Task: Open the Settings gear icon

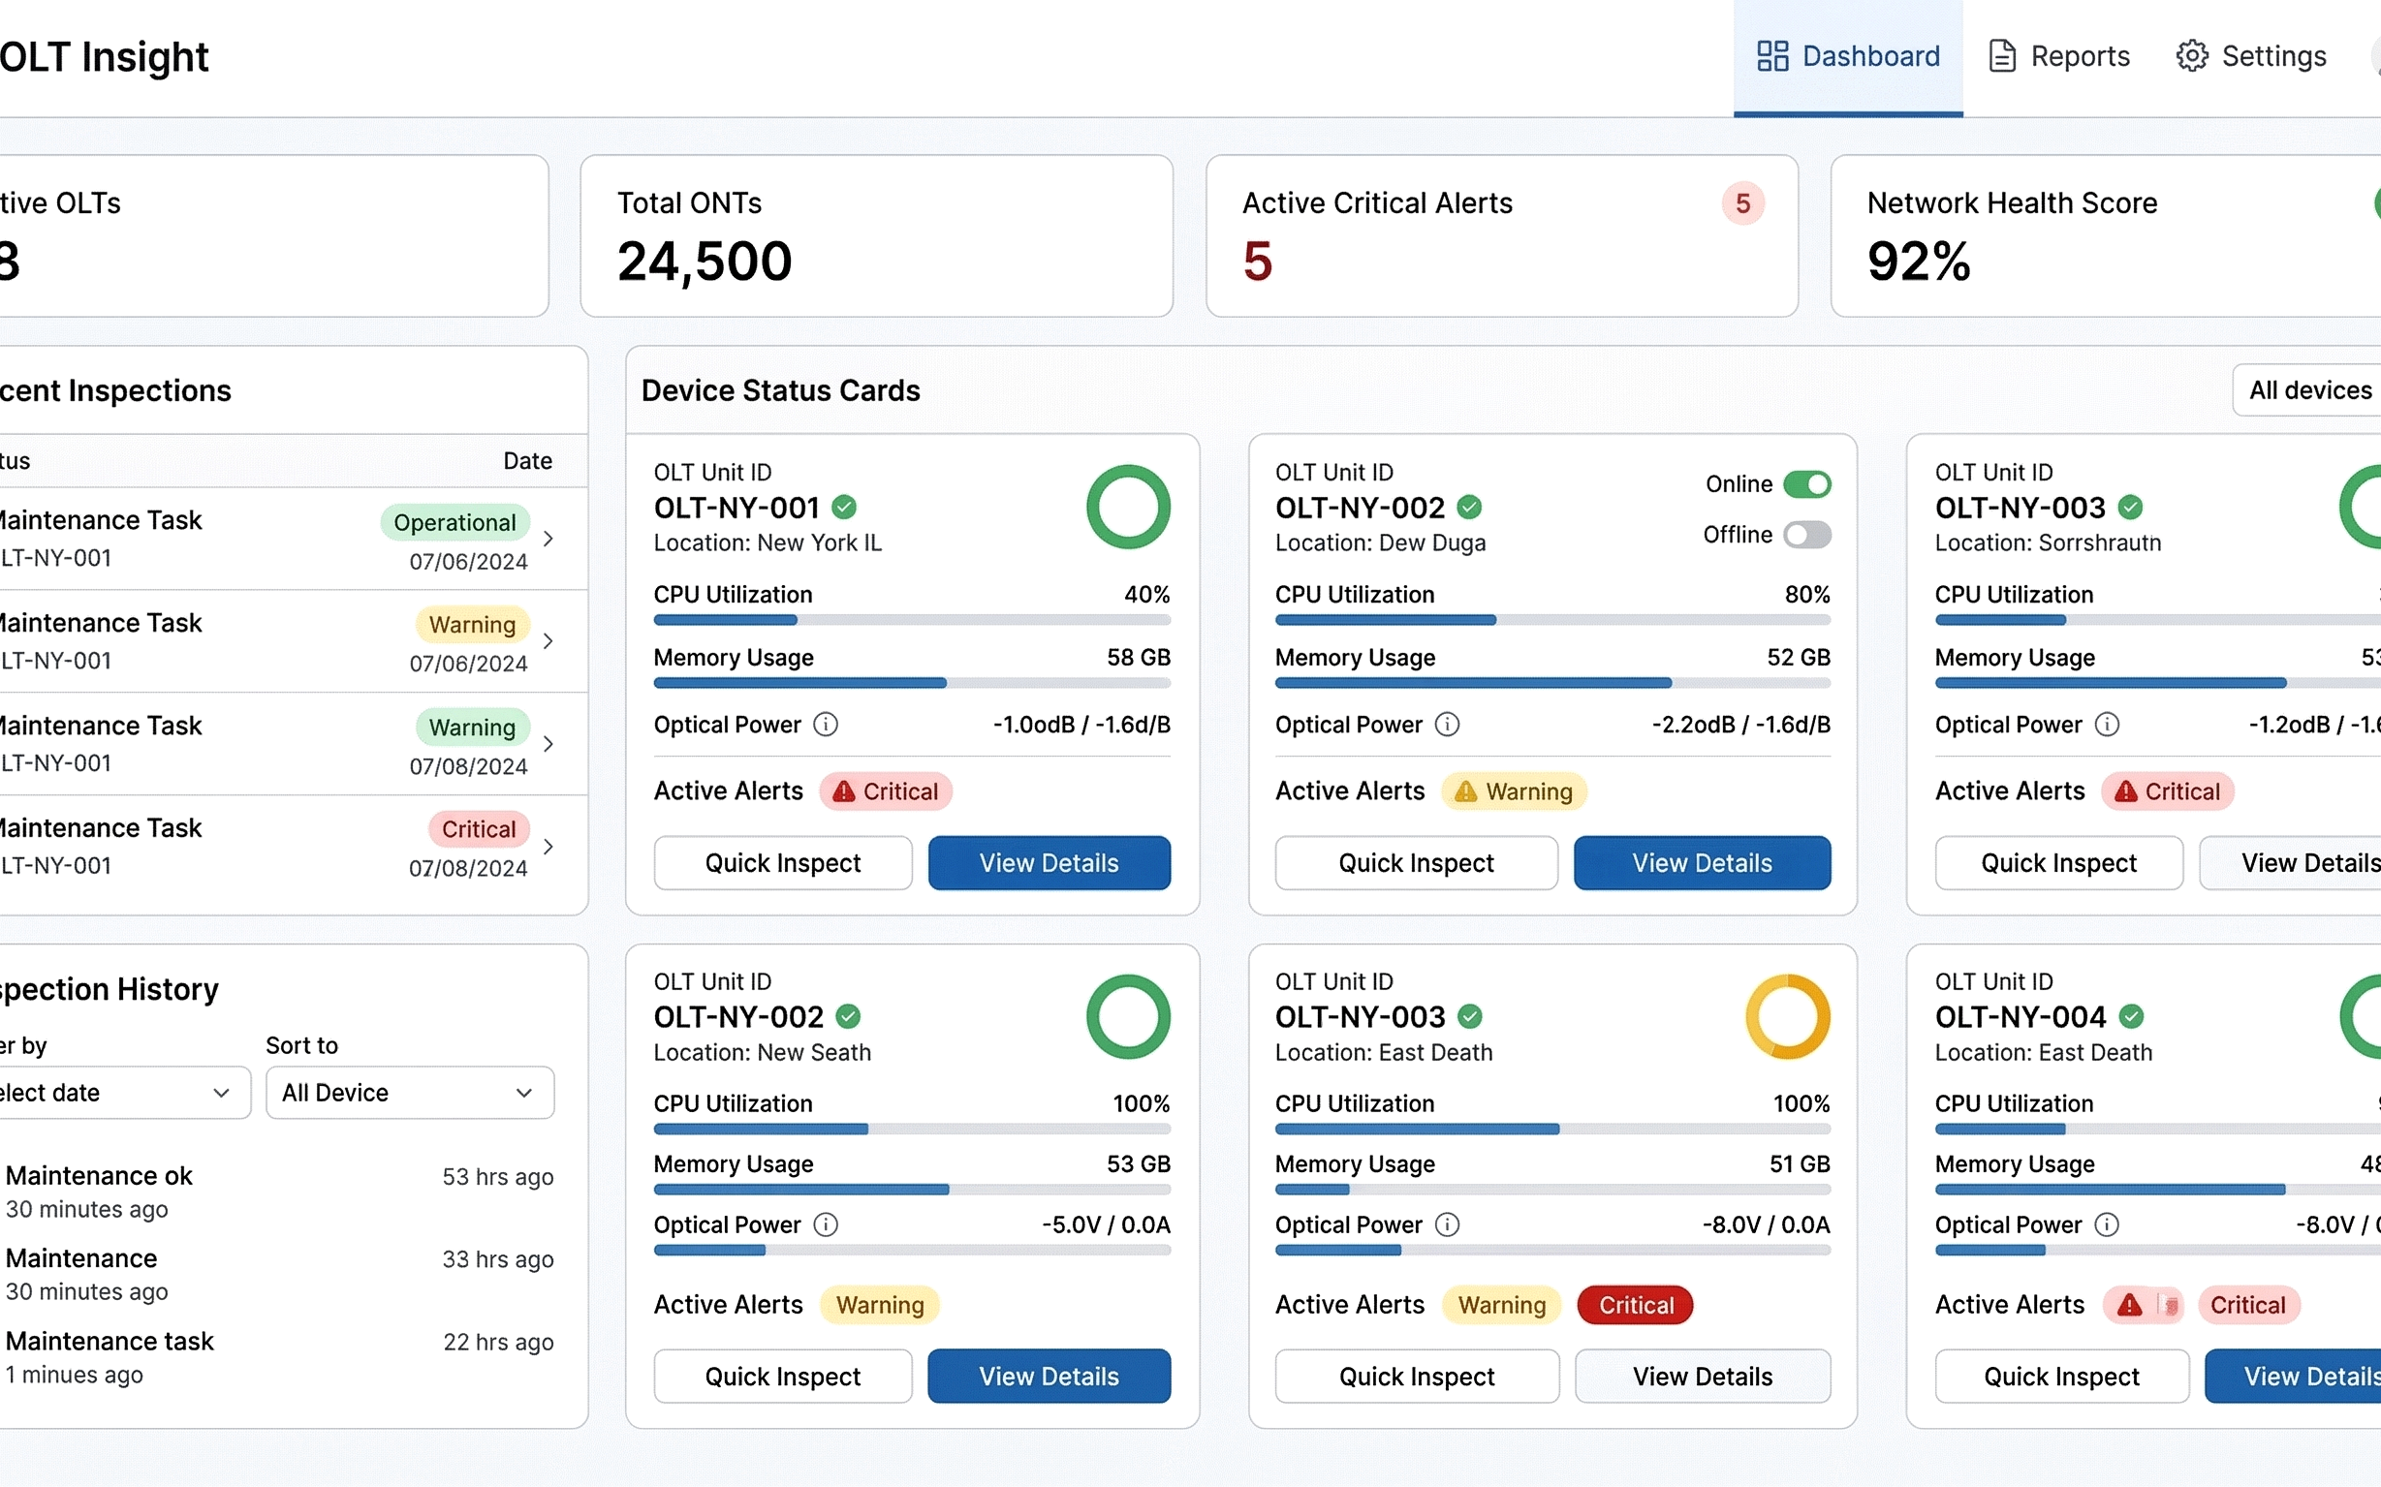Action: point(2192,56)
